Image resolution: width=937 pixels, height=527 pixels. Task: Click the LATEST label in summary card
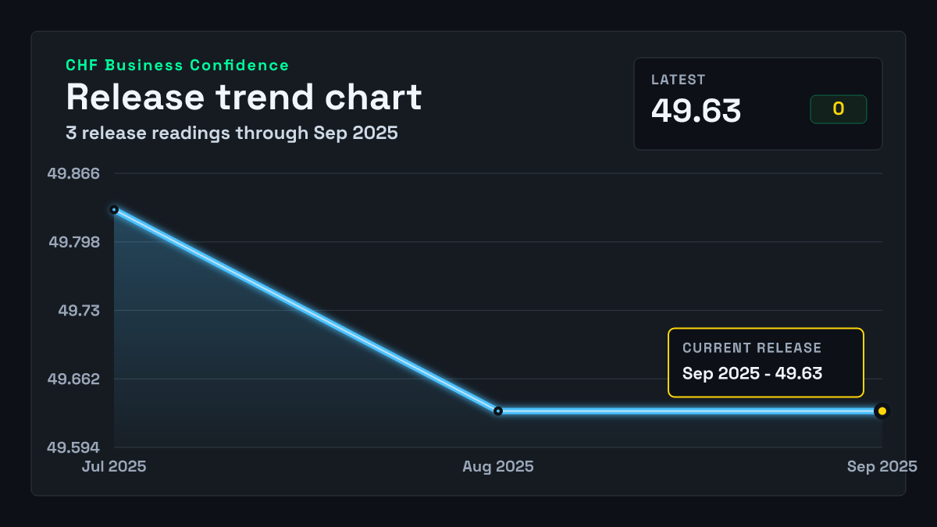pos(678,80)
